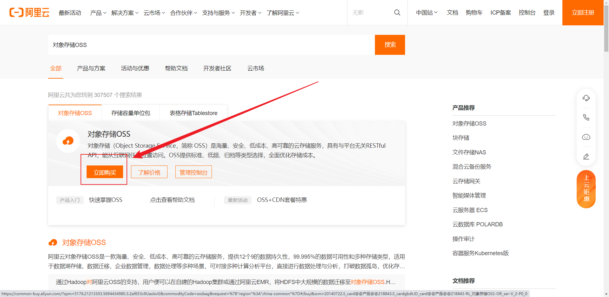Click the phone contact icon in sidebar

click(586, 118)
